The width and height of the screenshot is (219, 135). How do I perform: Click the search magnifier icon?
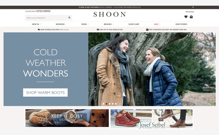69,18
